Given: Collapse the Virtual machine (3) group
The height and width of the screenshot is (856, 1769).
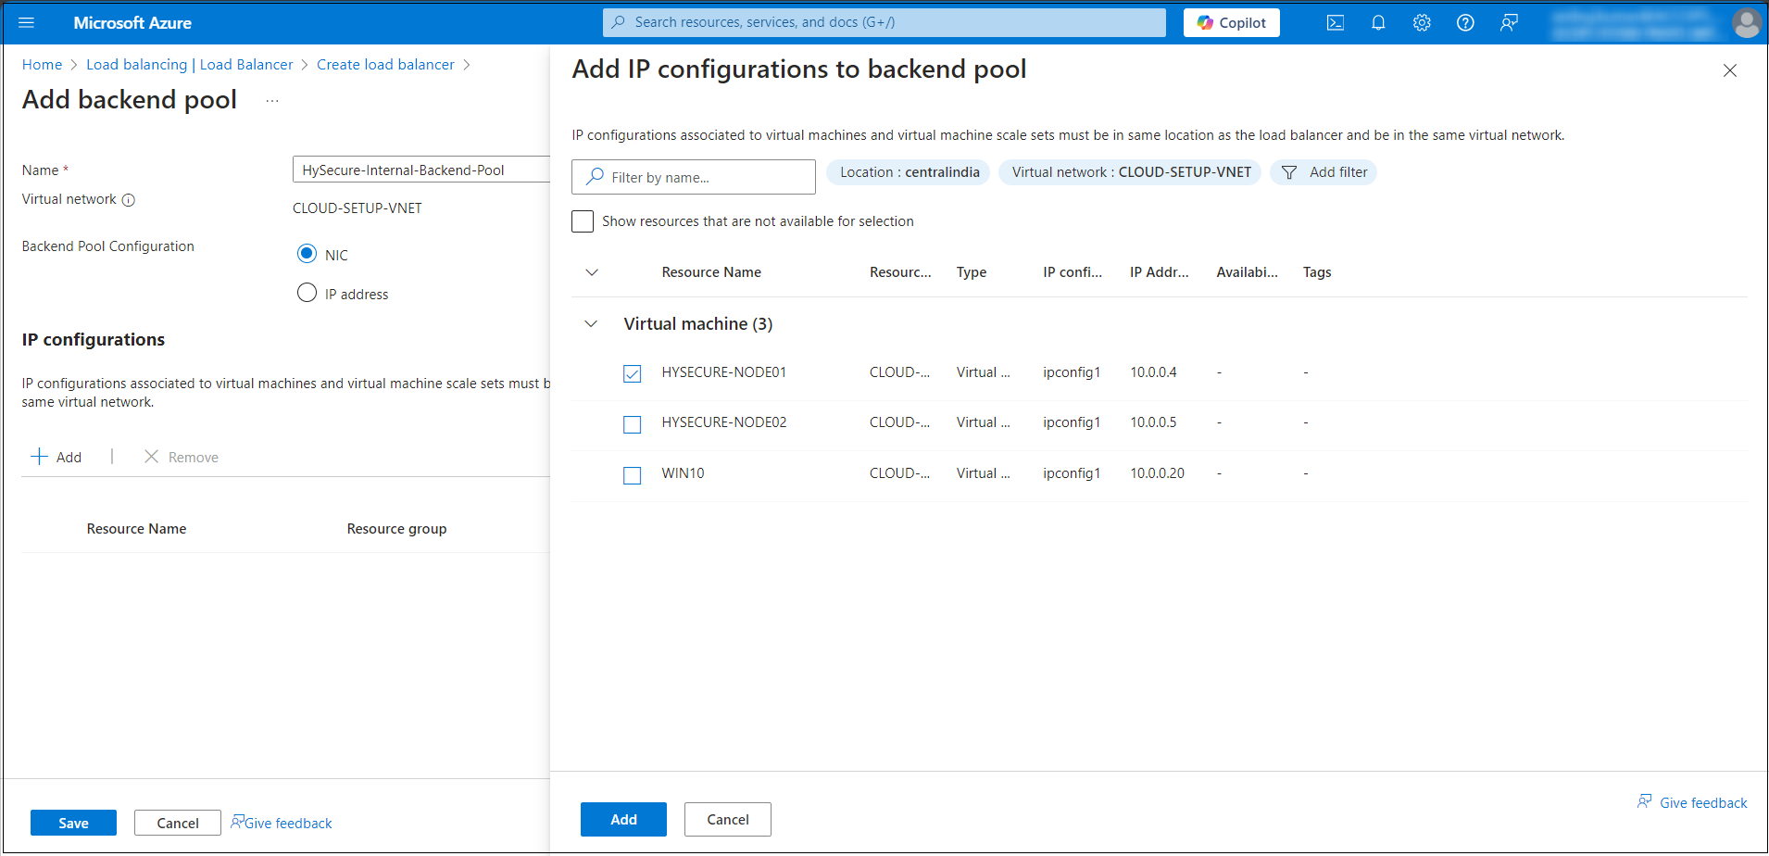Looking at the screenshot, I should coord(591,324).
